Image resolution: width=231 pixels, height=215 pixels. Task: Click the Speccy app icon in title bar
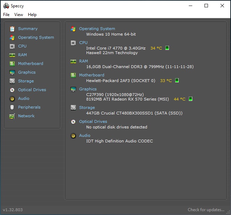(6, 6)
